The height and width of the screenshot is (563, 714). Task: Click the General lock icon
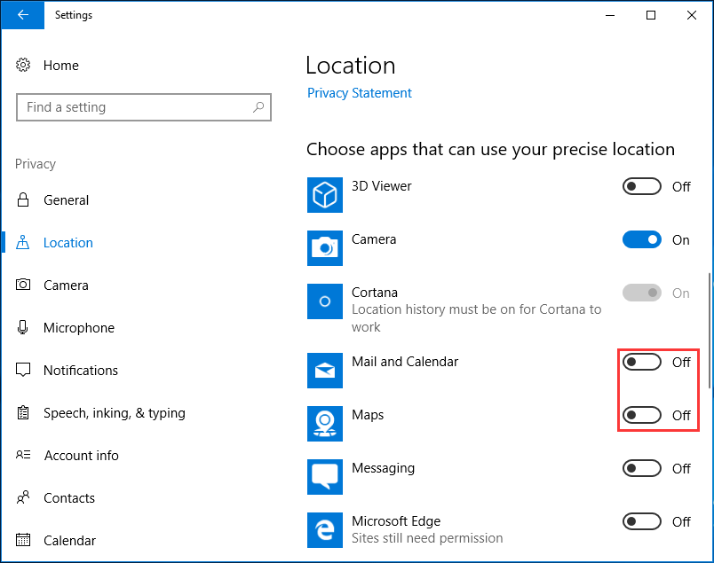tap(23, 200)
